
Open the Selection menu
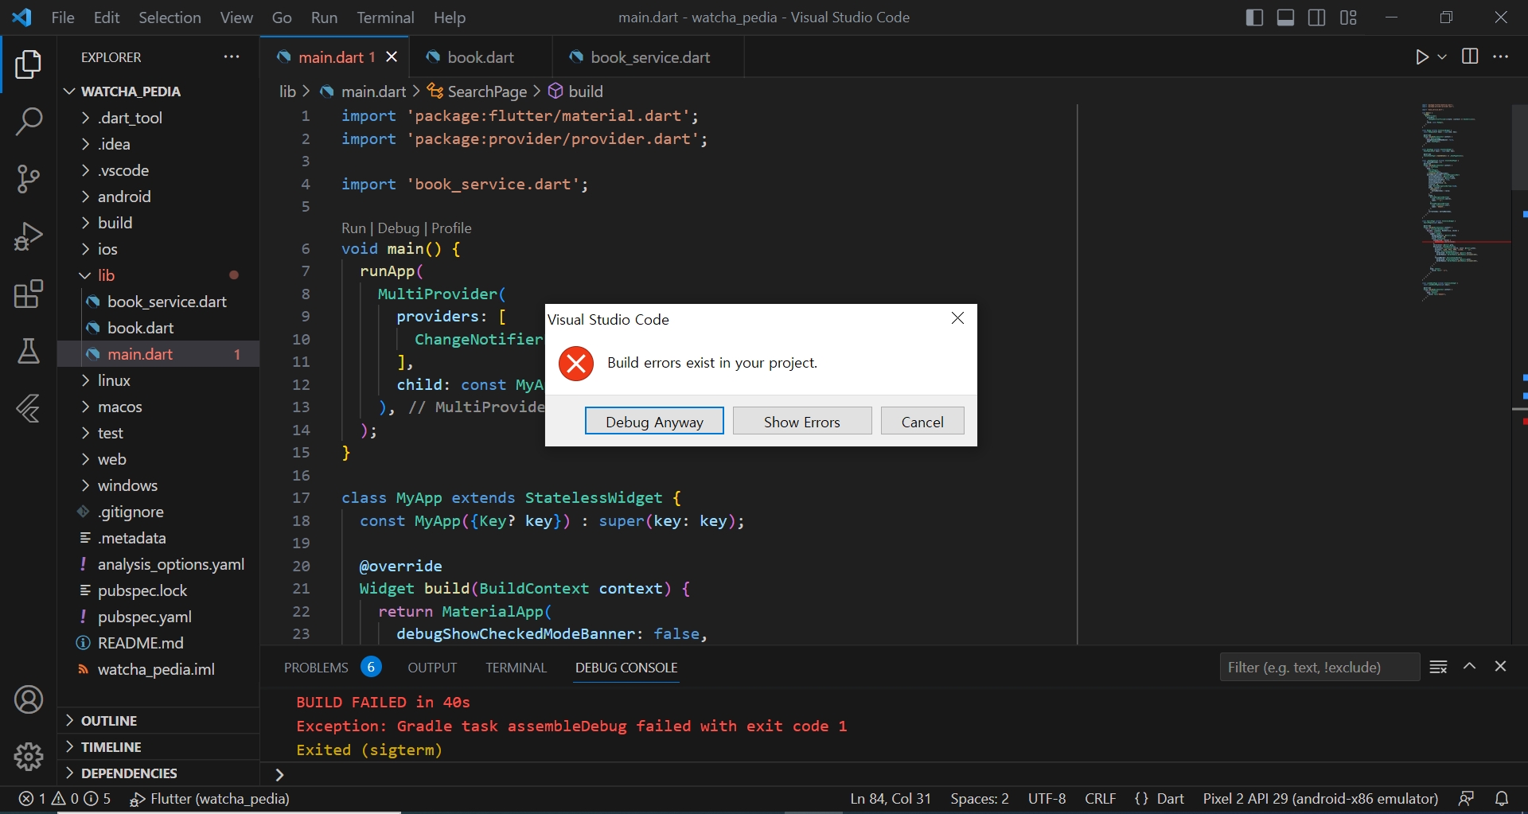point(170,18)
